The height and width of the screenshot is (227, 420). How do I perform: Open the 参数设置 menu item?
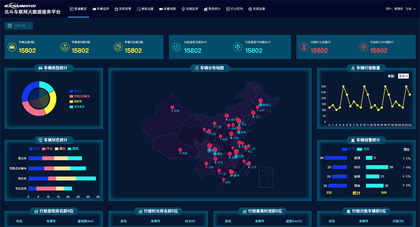(x=145, y=9)
